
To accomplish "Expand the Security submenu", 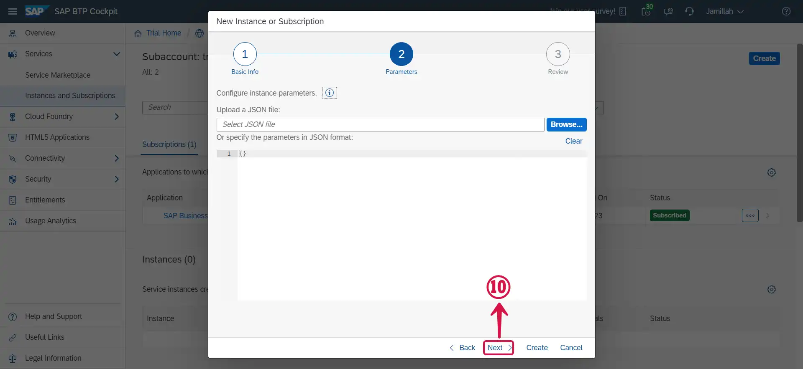I will tap(117, 179).
